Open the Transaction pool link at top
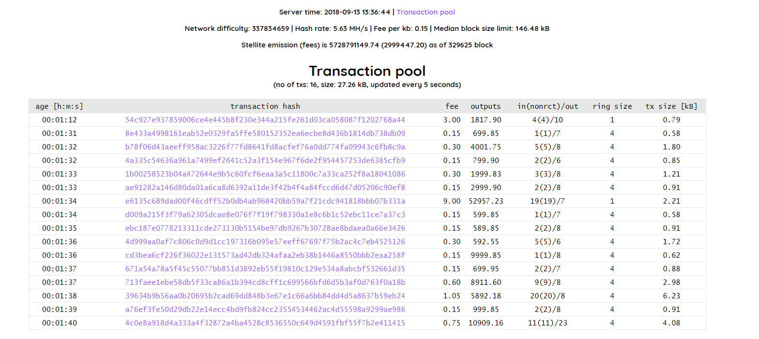Viewport: 759px width, 339px height. (426, 12)
